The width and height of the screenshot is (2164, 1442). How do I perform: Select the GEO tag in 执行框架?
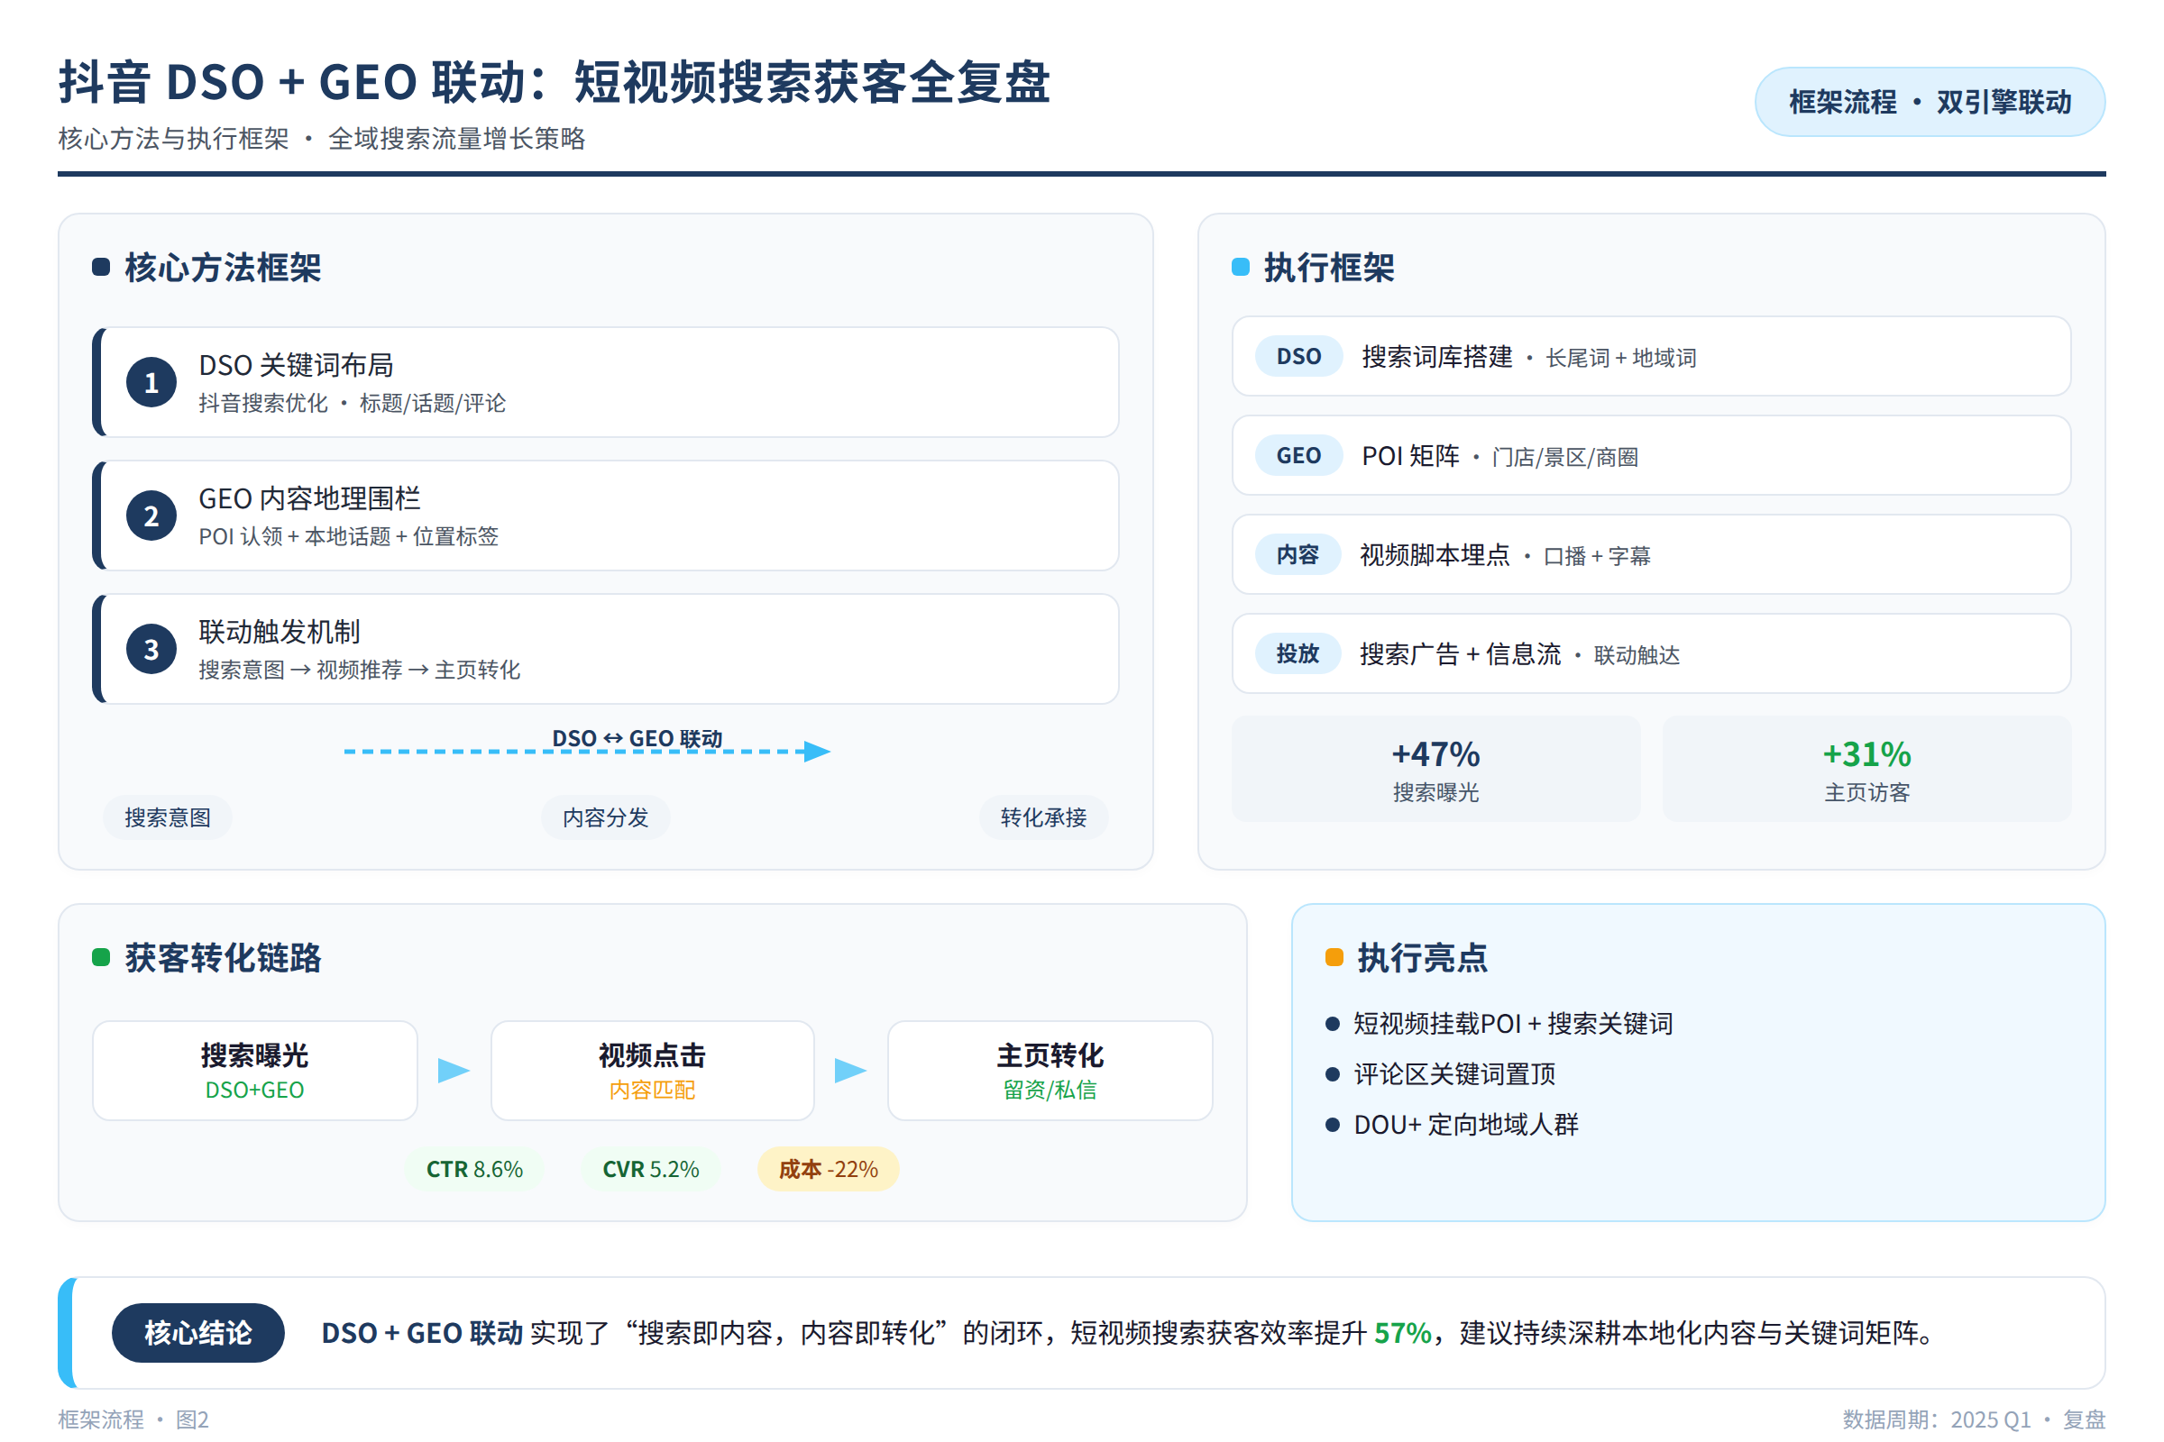pyautogui.click(x=1298, y=456)
